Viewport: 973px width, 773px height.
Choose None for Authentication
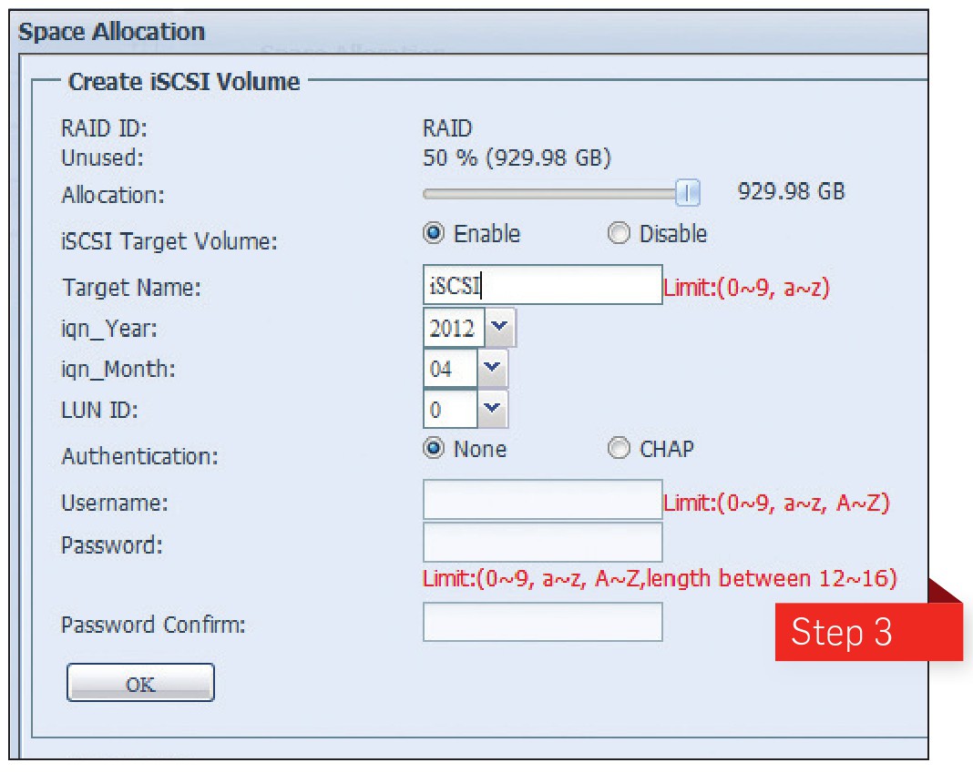(x=435, y=449)
